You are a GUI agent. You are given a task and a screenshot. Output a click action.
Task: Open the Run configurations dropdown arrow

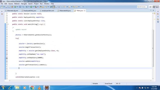pyautogui.click(x=33, y=7)
